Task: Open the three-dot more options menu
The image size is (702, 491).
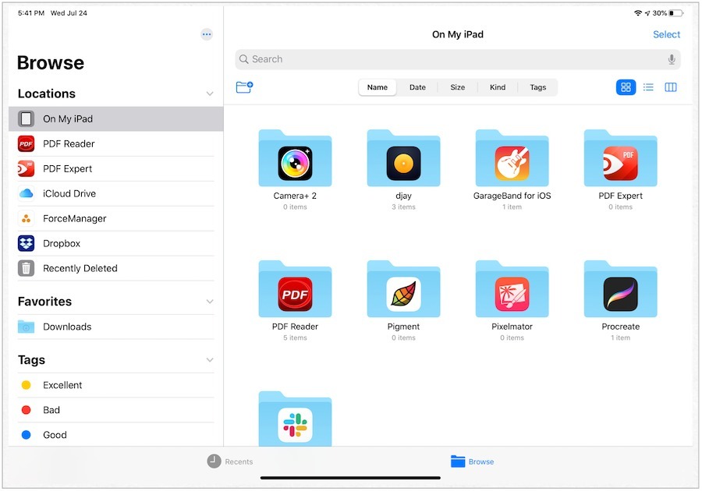Action: point(207,34)
